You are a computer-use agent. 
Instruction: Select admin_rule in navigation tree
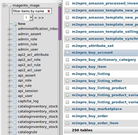27,44
